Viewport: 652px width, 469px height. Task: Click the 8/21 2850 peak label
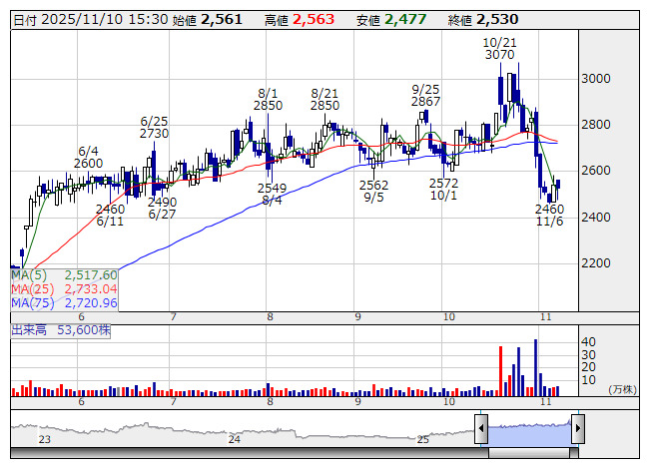(325, 99)
